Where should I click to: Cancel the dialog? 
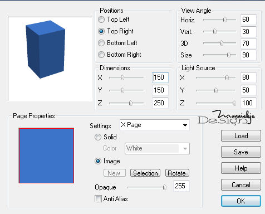[x=241, y=185]
